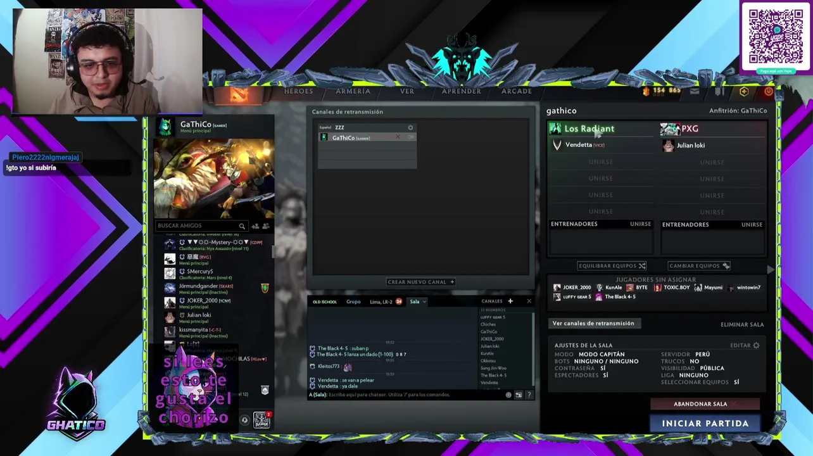Click ELIMINAR SALA link
813x456 pixels.
click(x=742, y=324)
